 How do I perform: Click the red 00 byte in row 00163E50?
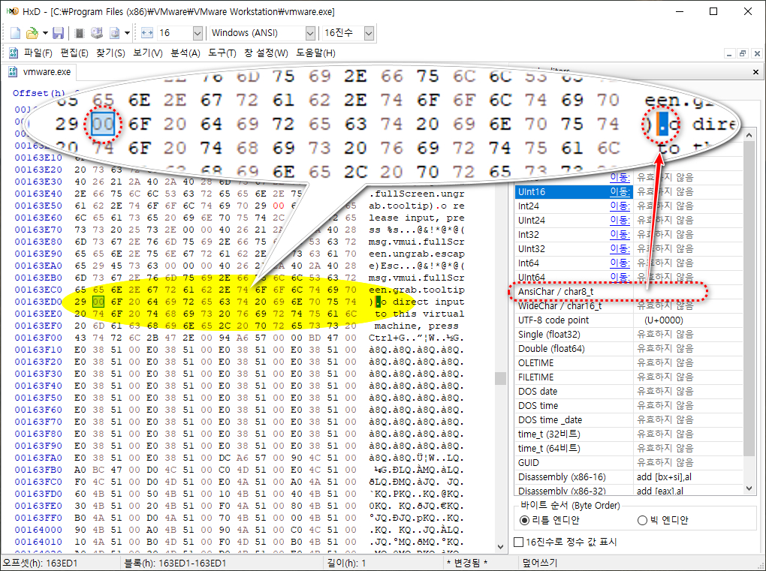tap(279, 206)
